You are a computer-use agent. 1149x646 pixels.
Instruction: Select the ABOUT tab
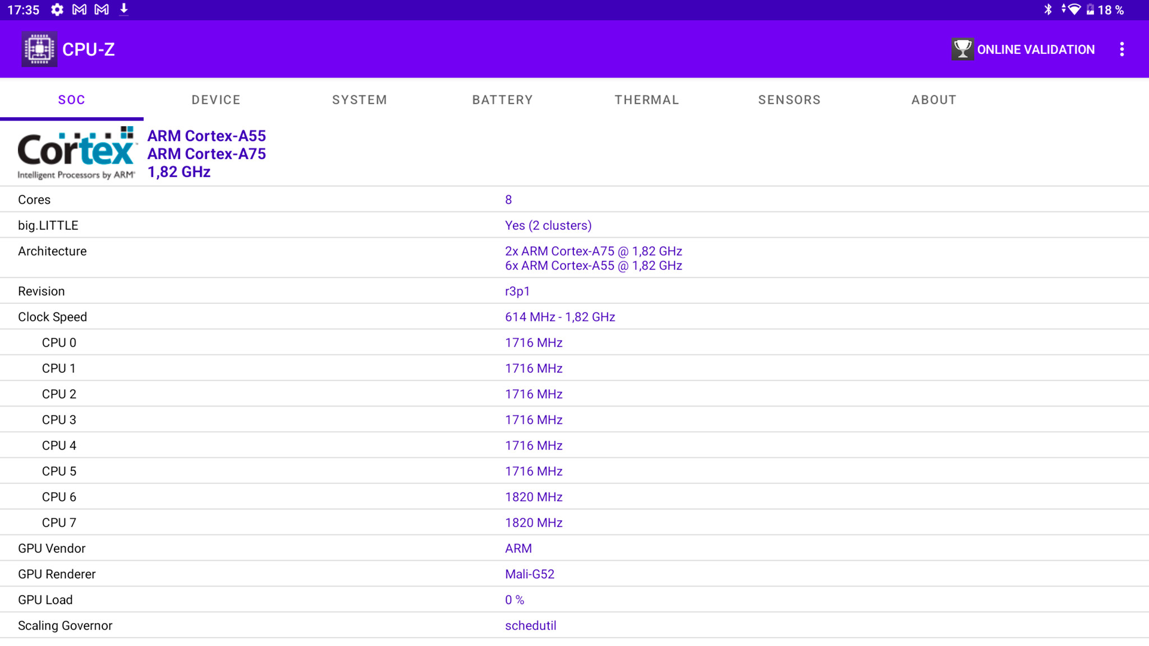(934, 100)
